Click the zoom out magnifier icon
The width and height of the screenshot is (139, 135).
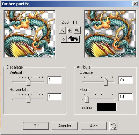click(63, 30)
